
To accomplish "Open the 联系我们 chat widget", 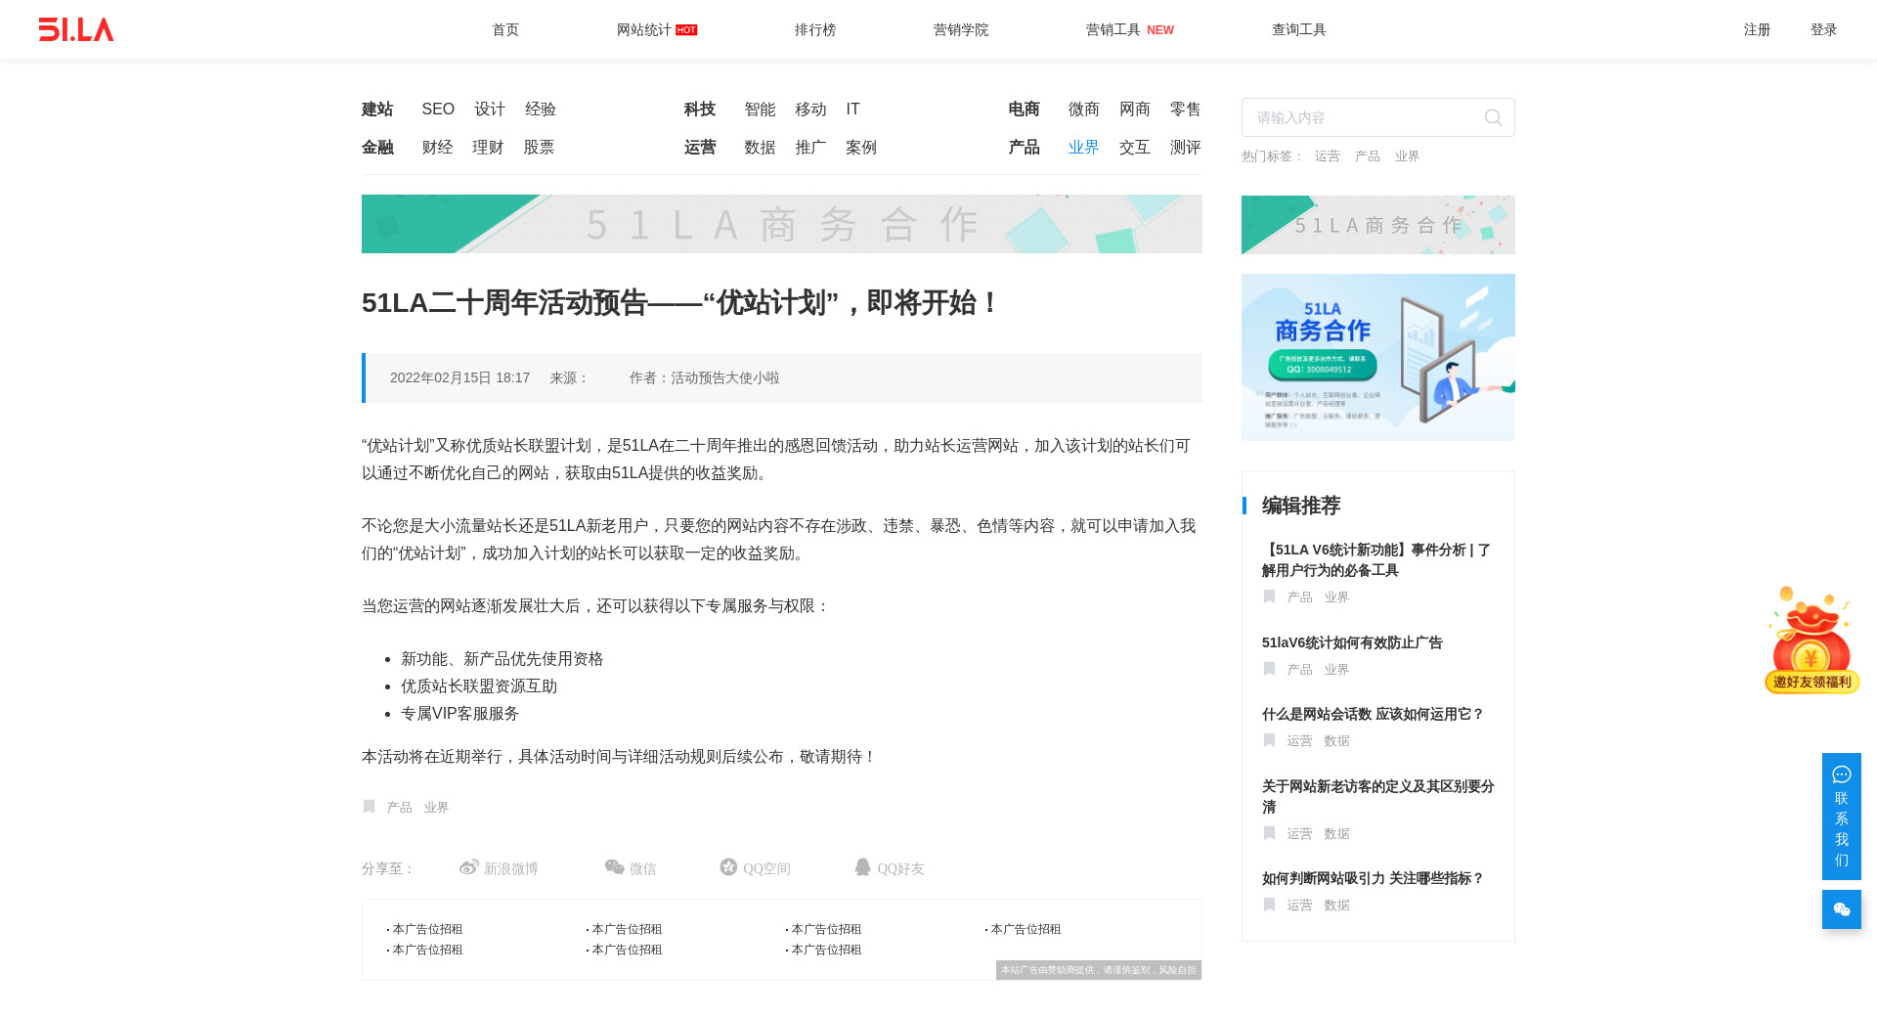I will click(1841, 816).
